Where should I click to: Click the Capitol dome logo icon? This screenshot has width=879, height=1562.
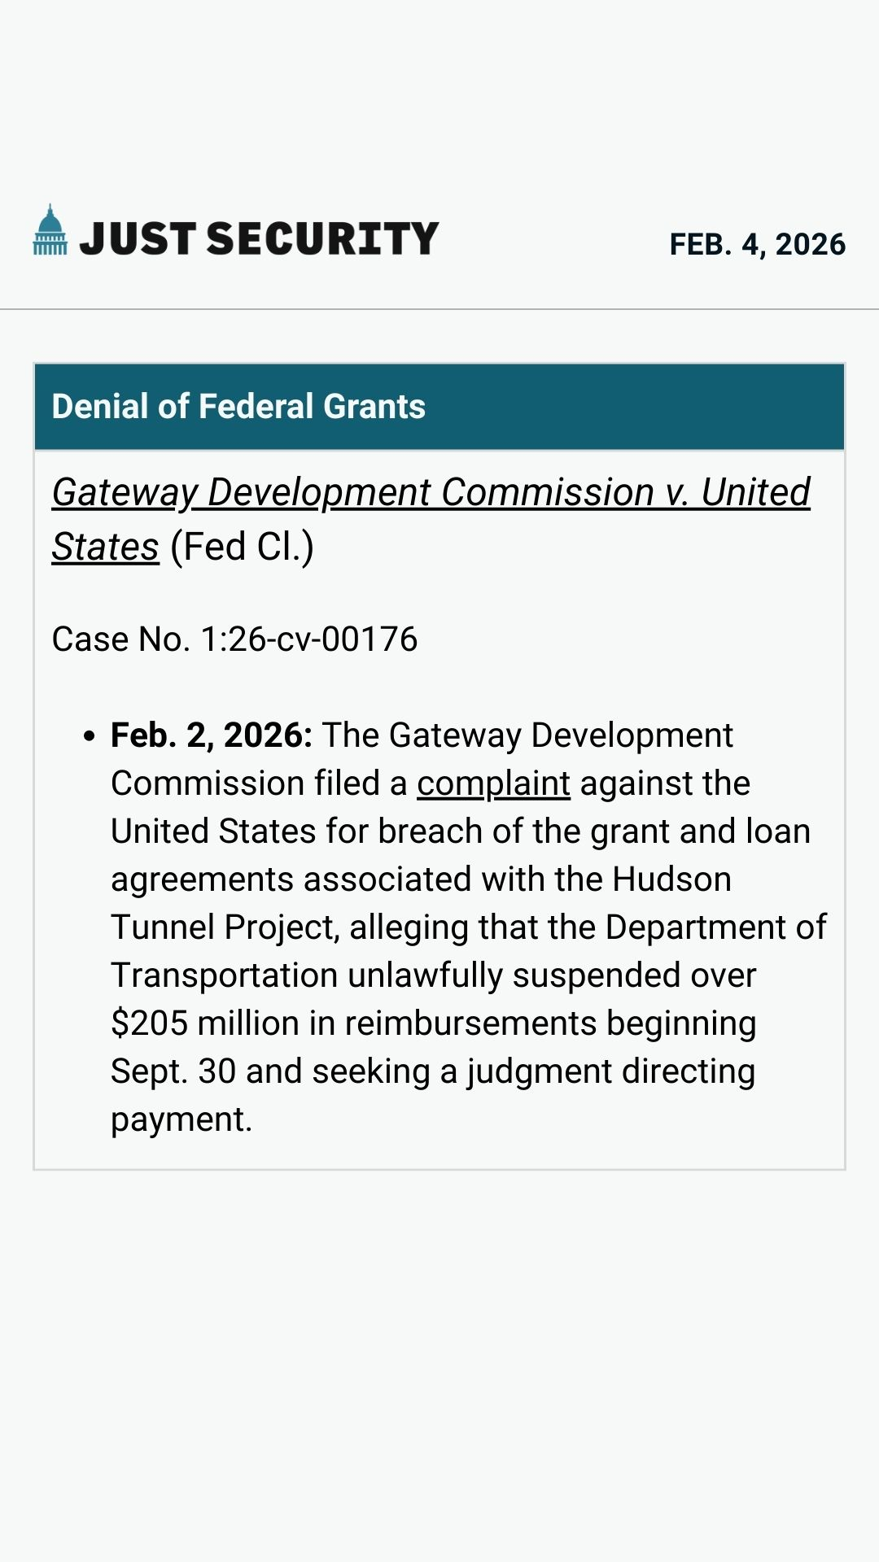[50, 230]
